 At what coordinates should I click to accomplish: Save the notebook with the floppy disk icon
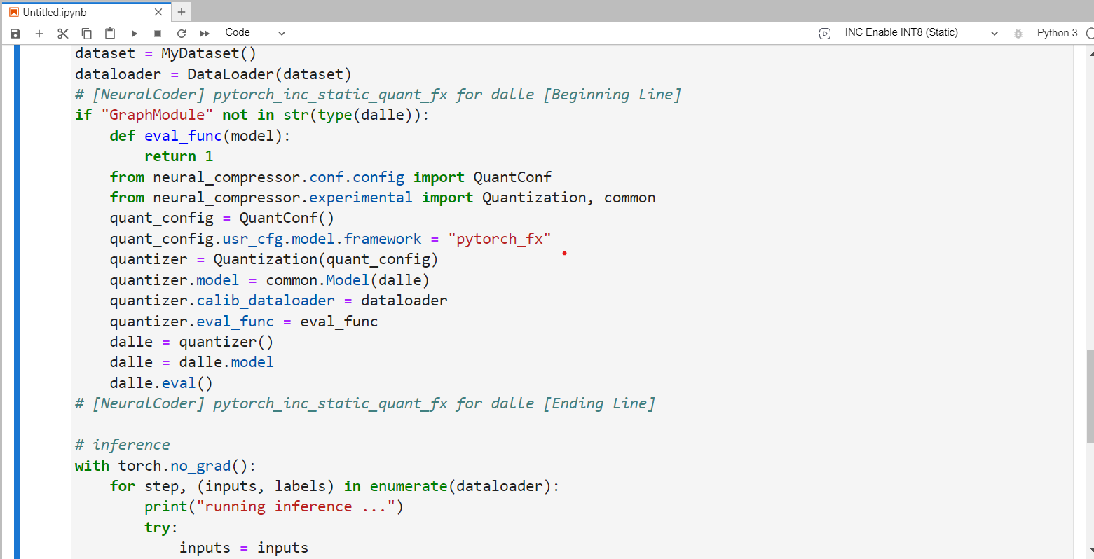pos(15,33)
